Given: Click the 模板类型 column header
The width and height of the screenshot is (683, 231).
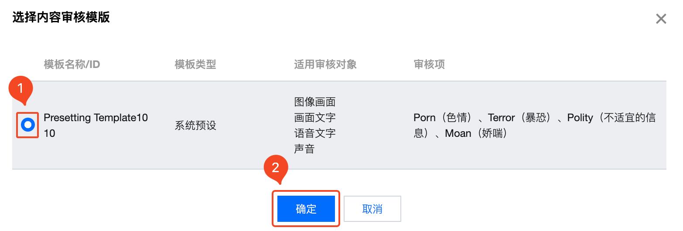Looking at the screenshot, I should point(195,65).
